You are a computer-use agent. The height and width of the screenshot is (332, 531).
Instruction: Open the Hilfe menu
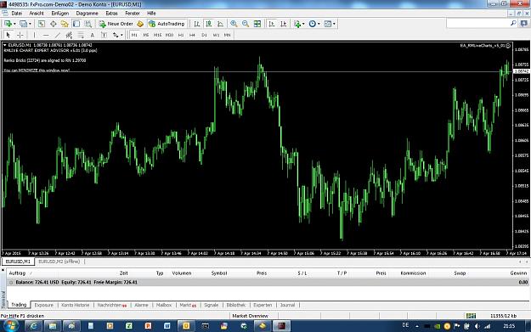[151, 14]
